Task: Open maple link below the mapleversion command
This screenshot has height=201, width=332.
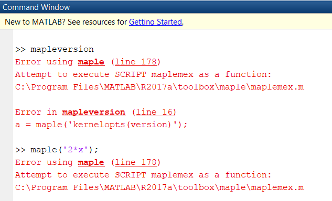Action: [x=91, y=62]
